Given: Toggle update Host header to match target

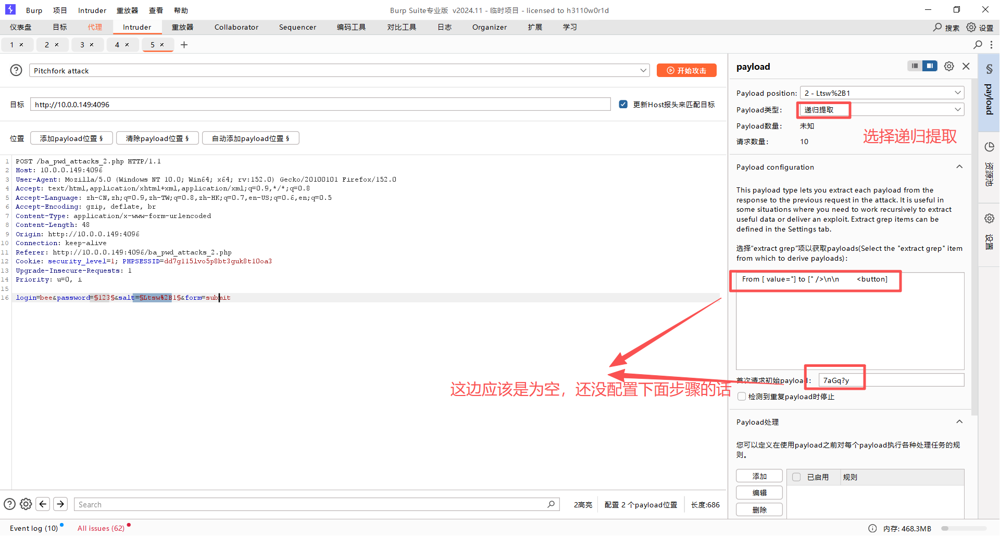Looking at the screenshot, I should point(623,104).
